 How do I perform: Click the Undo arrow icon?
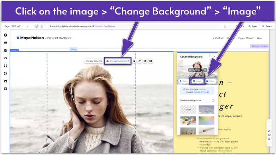pos(225,26)
